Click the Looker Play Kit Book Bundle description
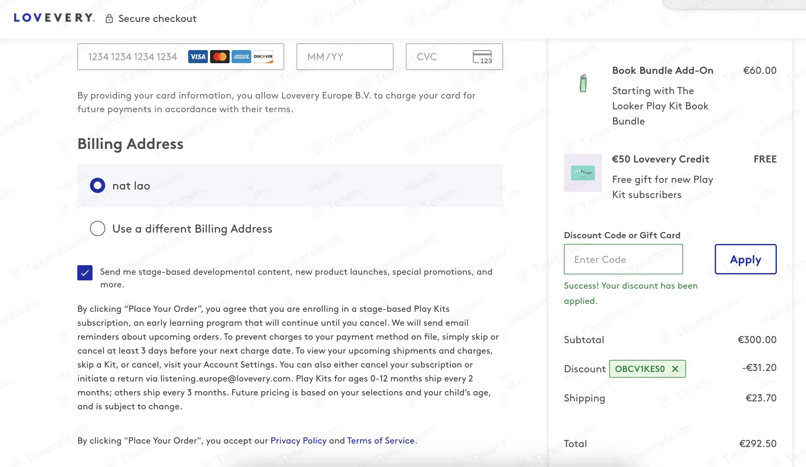Viewport: 806px width, 467px height. tap(660, 106)
